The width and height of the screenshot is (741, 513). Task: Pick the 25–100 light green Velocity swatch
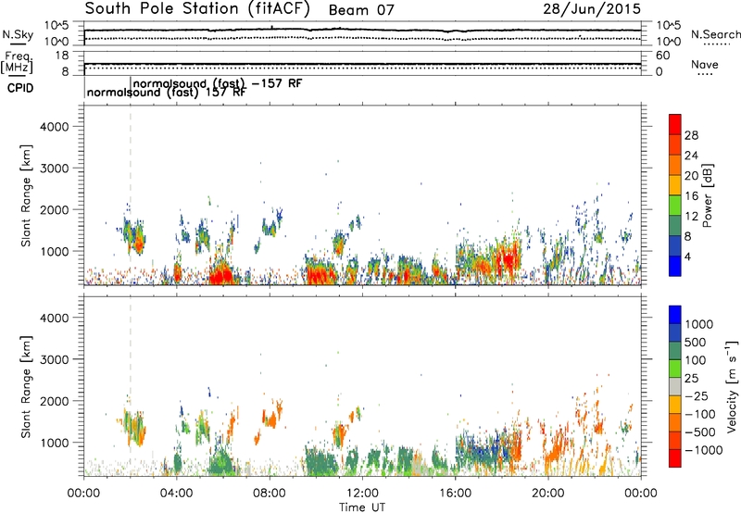click(x=675, y=369)
